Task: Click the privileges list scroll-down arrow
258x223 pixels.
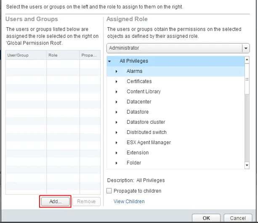Action: [x=247, y=165]
